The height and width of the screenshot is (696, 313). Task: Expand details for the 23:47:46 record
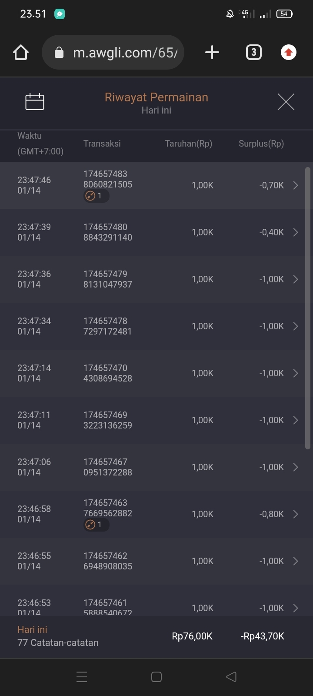pos(296,185)
